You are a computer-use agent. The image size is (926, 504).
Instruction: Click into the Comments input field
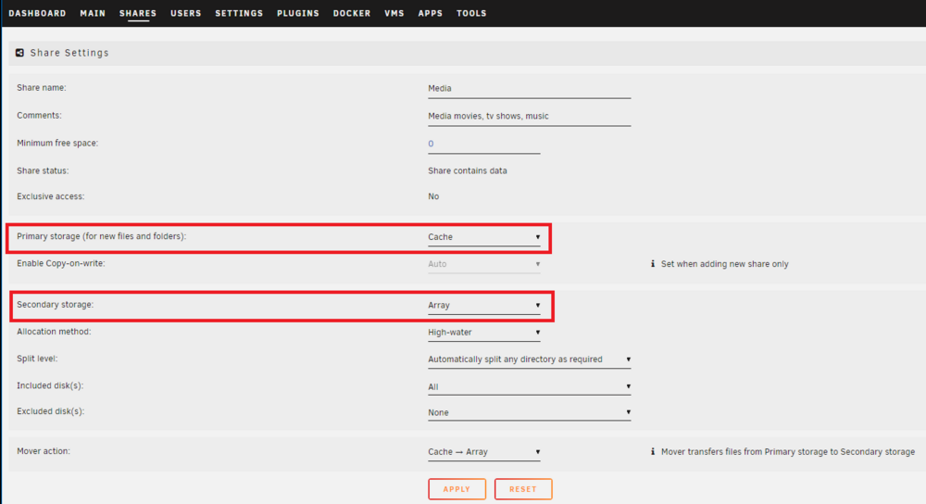529,117
